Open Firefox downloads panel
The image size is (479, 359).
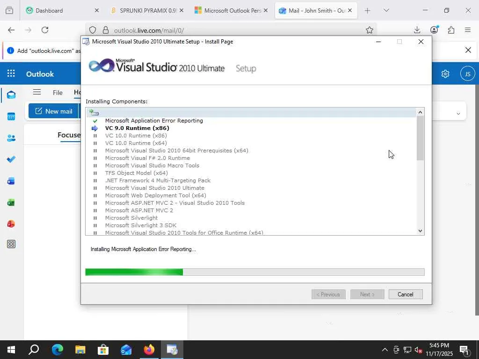417,30
